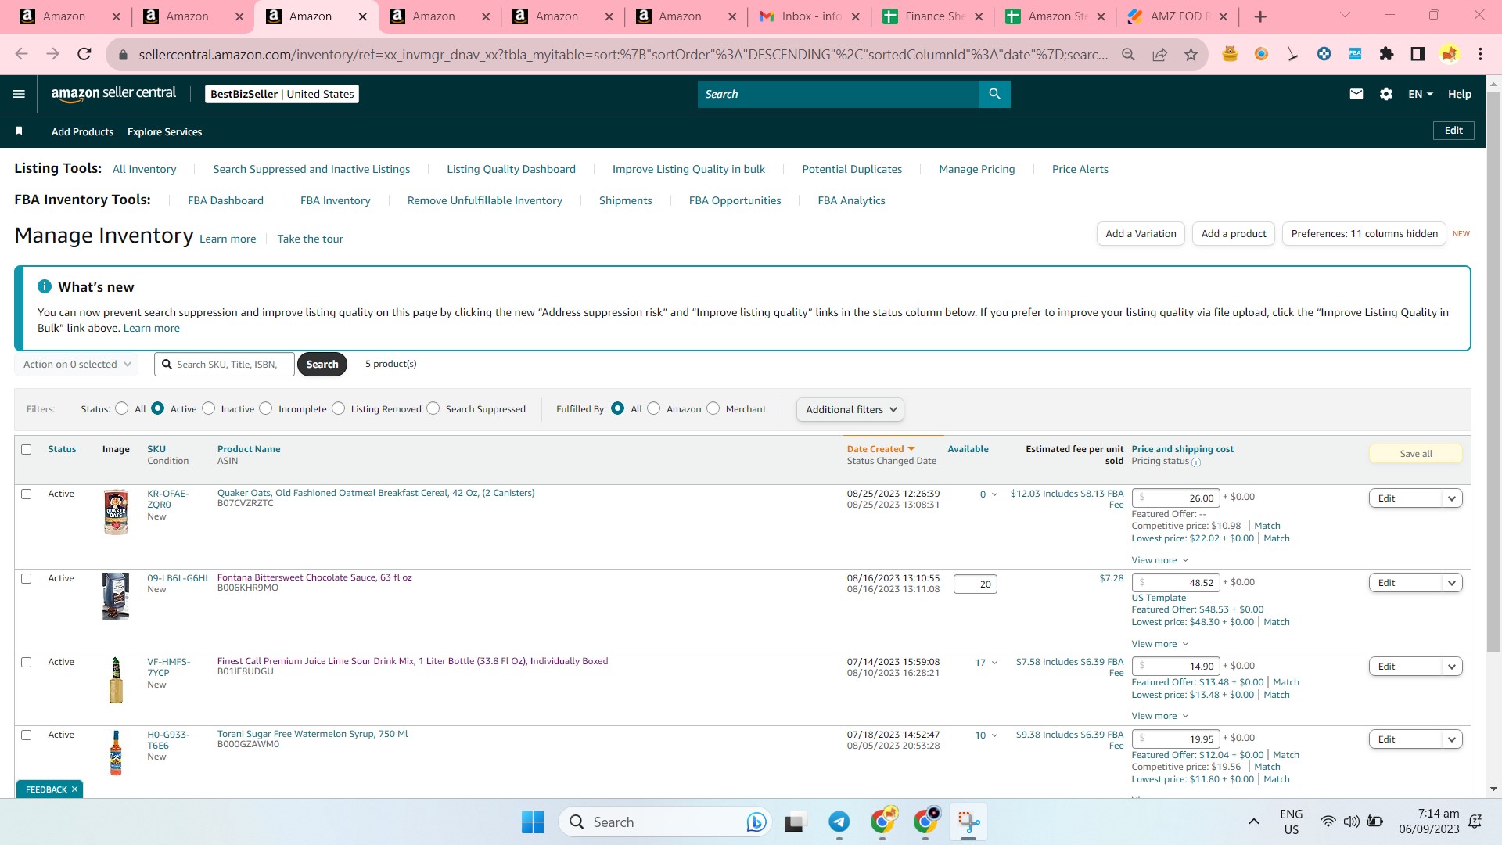Click the Save all button

click(1416, 454)
